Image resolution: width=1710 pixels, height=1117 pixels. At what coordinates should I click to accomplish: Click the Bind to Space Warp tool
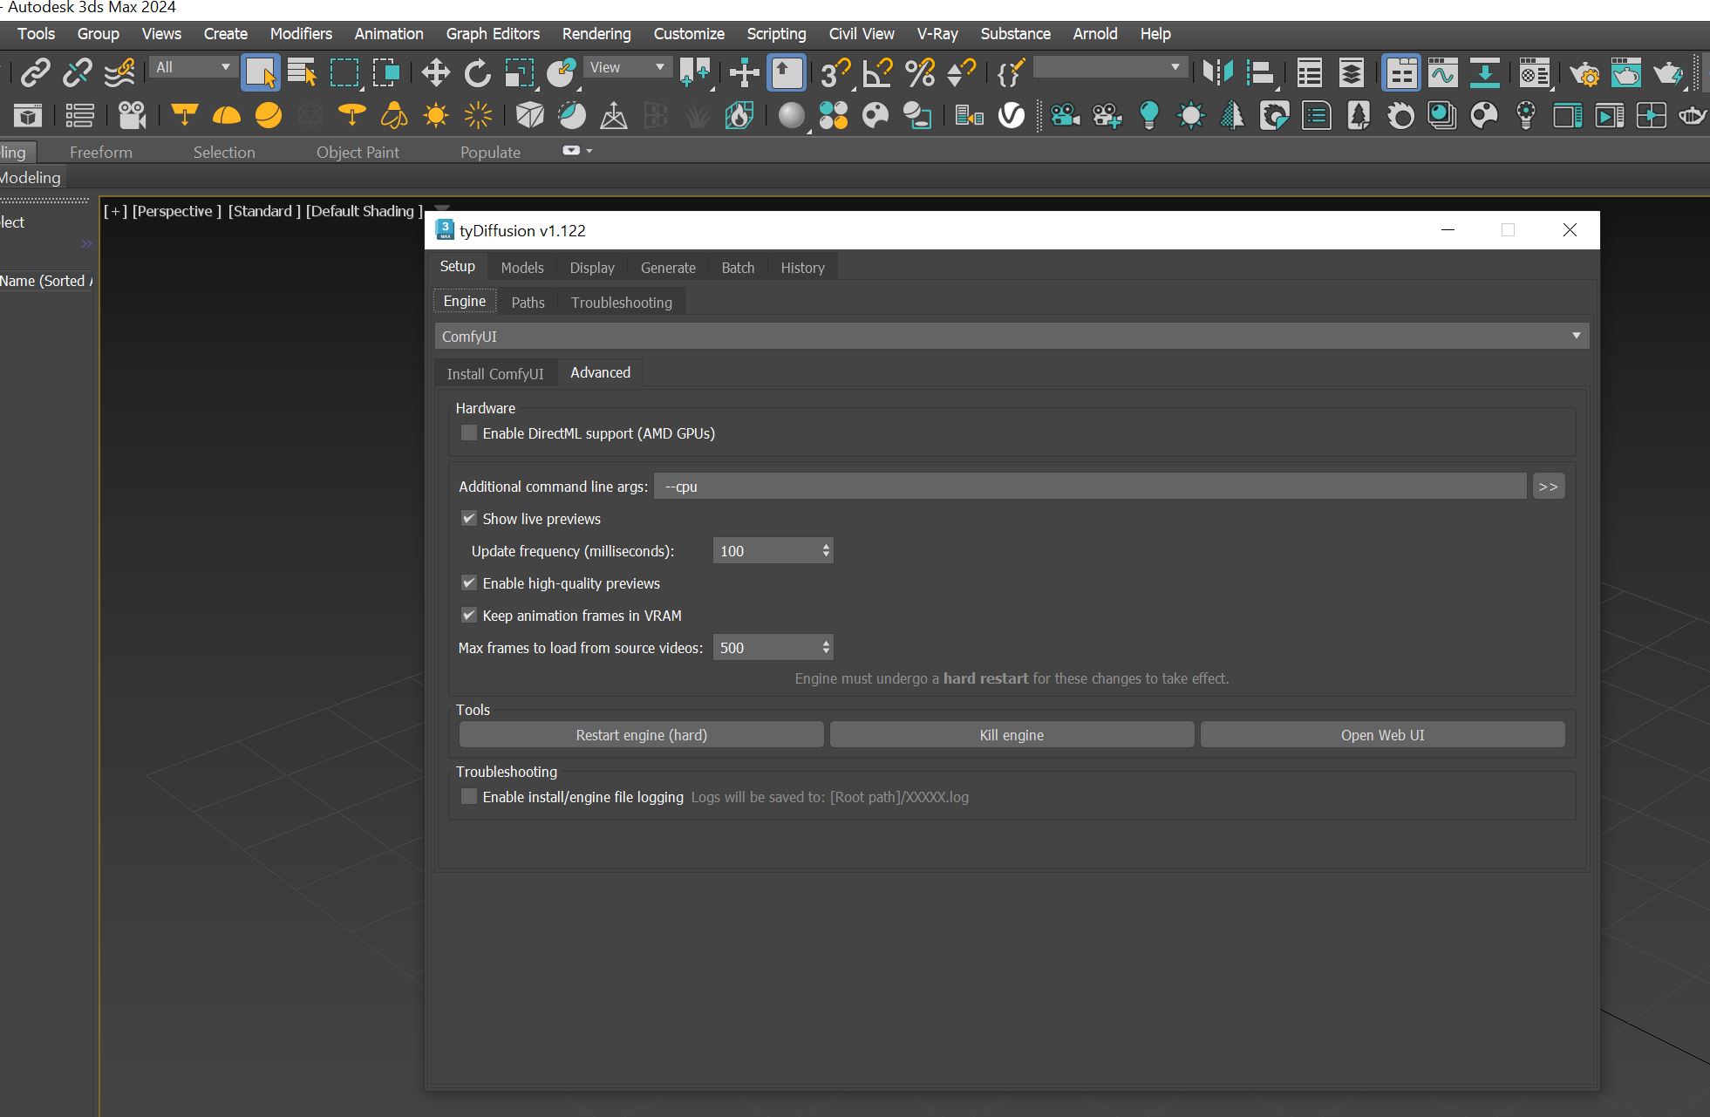(x=119, y=72)
